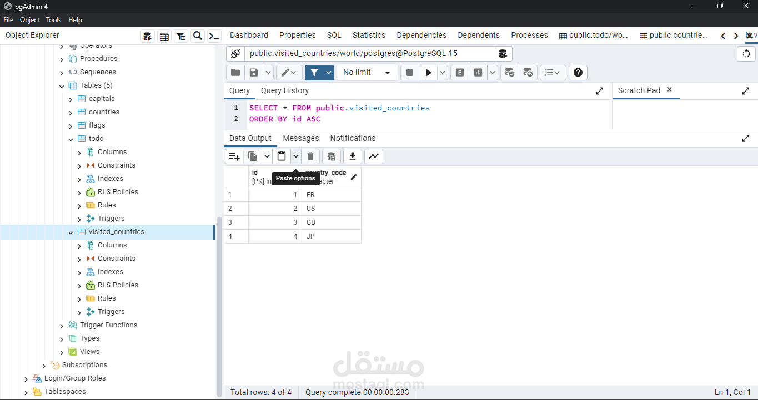
Task: Click the Rollback database icon
Action: click(x=528, y=72)
